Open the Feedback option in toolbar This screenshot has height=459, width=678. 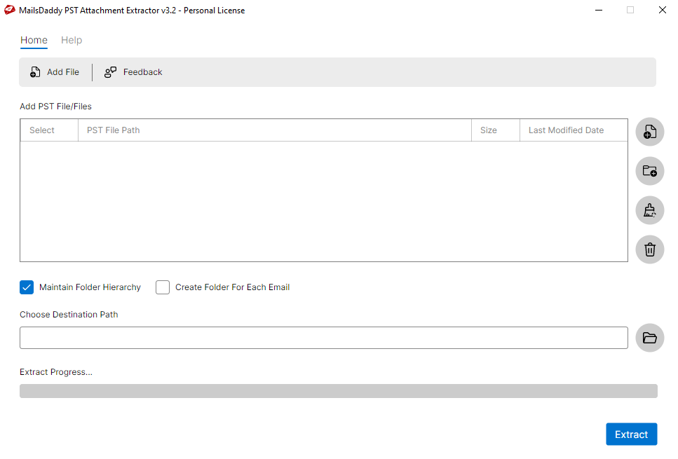(x=133, y=72)
